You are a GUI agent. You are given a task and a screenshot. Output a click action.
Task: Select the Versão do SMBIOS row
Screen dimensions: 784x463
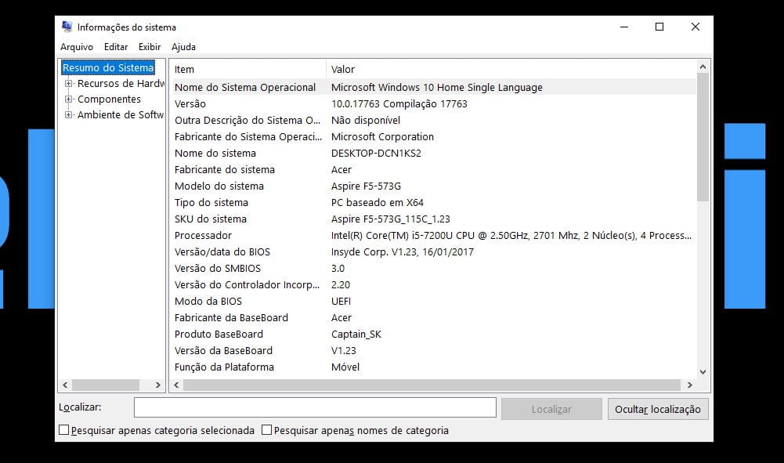click(434, 269)
